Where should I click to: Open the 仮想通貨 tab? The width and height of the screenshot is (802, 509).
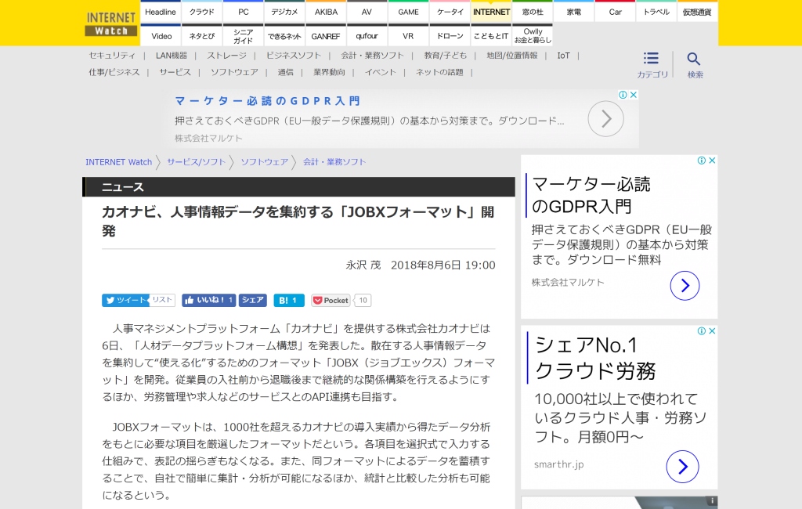[697, 12]
